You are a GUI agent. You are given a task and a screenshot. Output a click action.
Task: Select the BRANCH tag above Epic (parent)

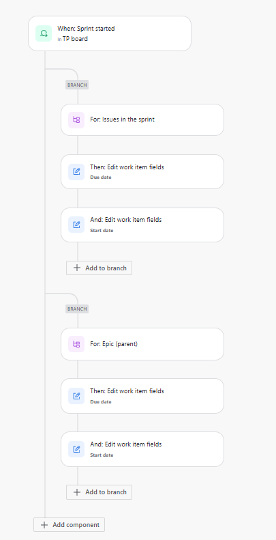tap(77, 309)
